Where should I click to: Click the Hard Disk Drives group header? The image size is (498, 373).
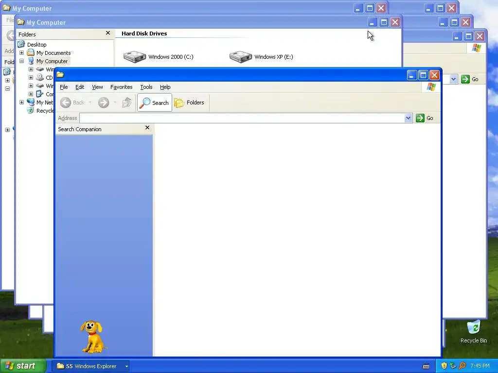(144, 34)
